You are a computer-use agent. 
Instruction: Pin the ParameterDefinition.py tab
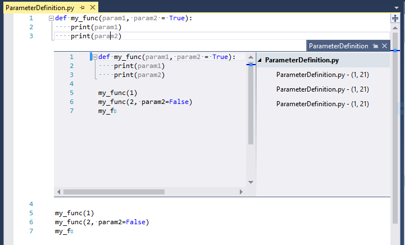point(83,8)
